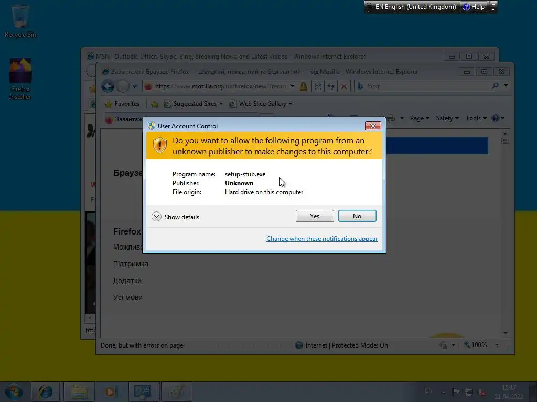Click the MSN window title bar behind
Screen dimensions: 537x402
(230, 56)
